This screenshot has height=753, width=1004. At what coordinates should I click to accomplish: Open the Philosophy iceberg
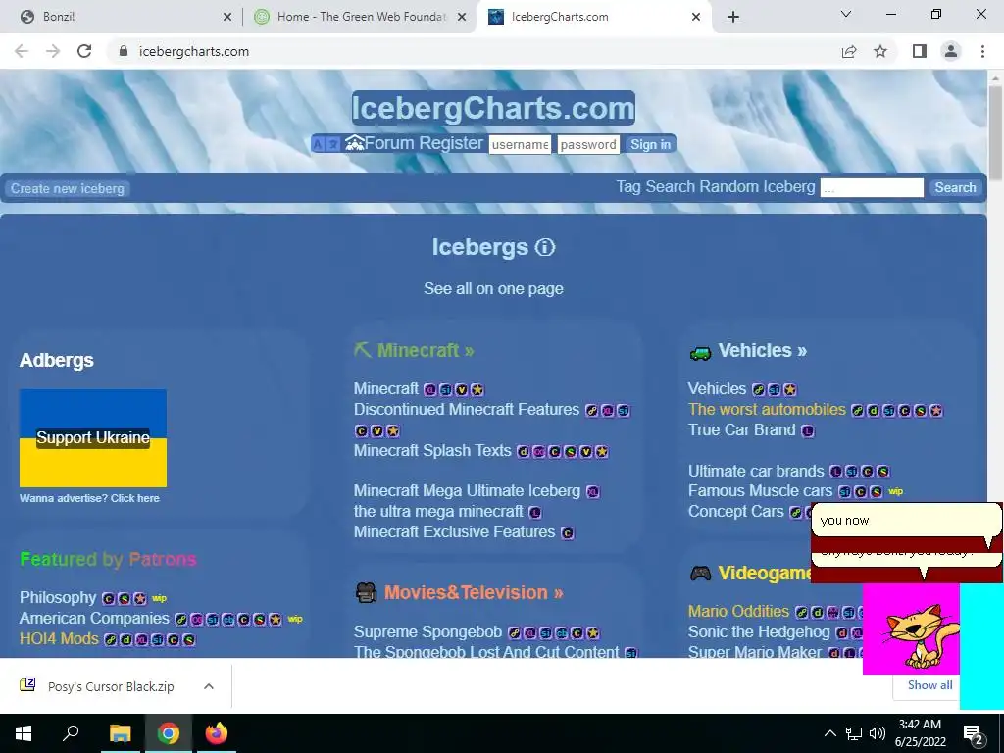(x=58, y=597)
